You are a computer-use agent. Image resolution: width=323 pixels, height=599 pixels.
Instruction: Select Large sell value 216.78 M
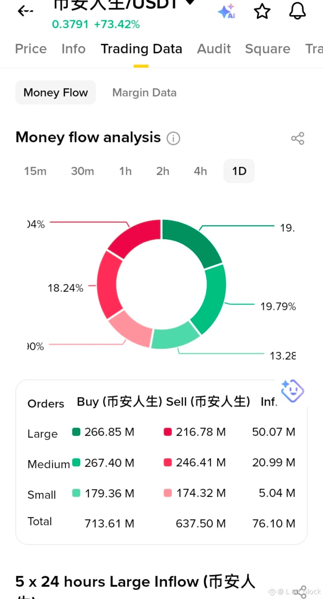[201, 432]
